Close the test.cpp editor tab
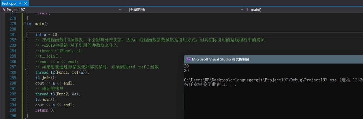Screen dimensions: 363x119 pos(25,3)
